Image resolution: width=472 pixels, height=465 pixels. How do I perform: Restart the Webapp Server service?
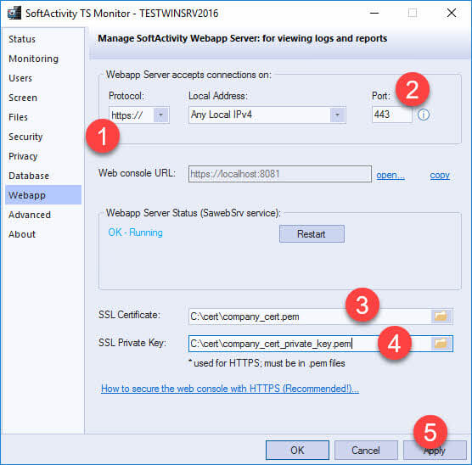312,234
